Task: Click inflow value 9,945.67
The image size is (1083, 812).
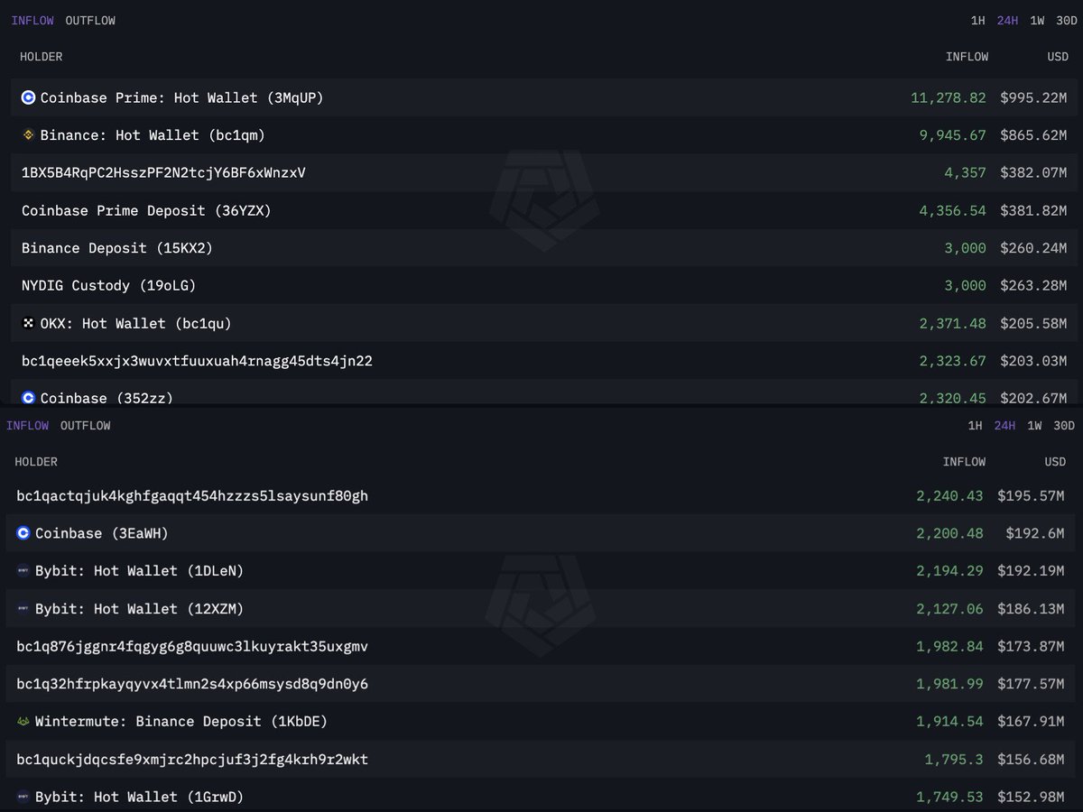Action: [x=953, y=135]
